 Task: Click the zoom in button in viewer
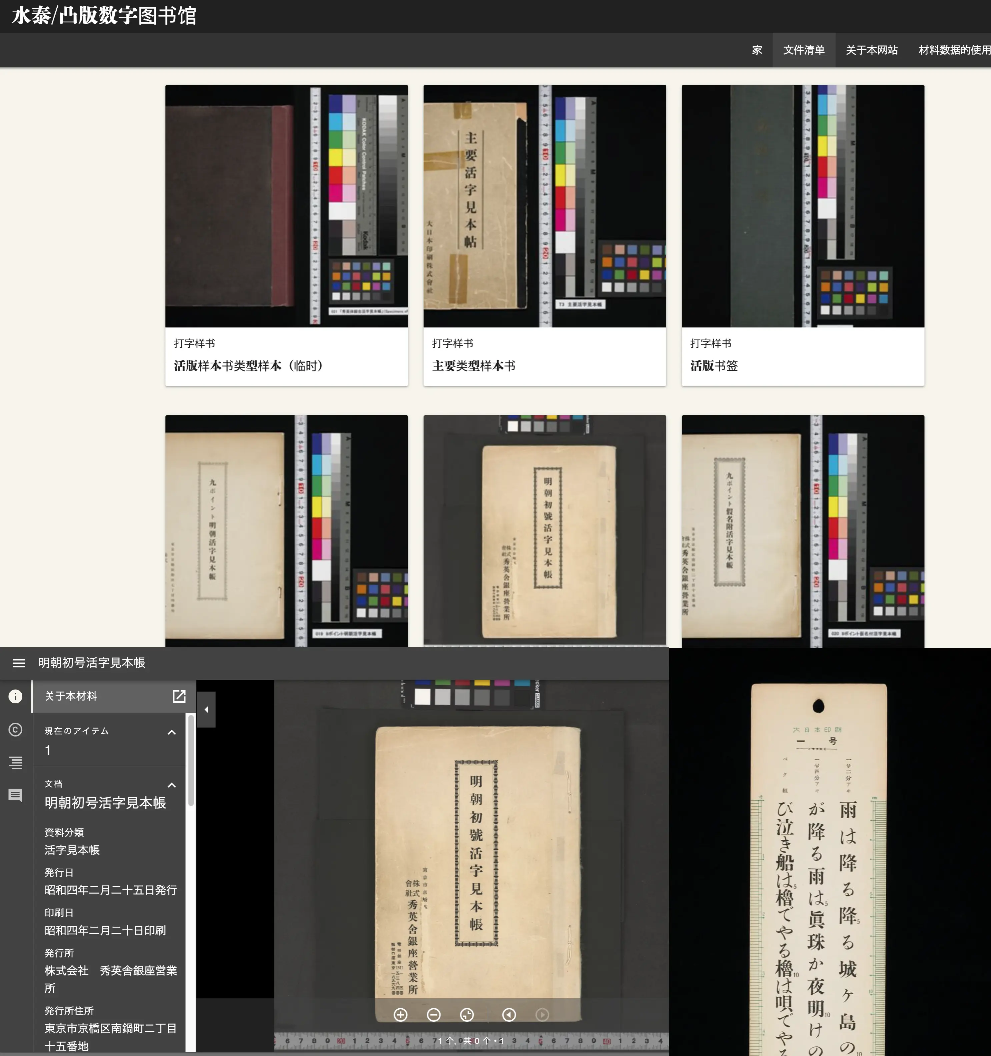401,1015
